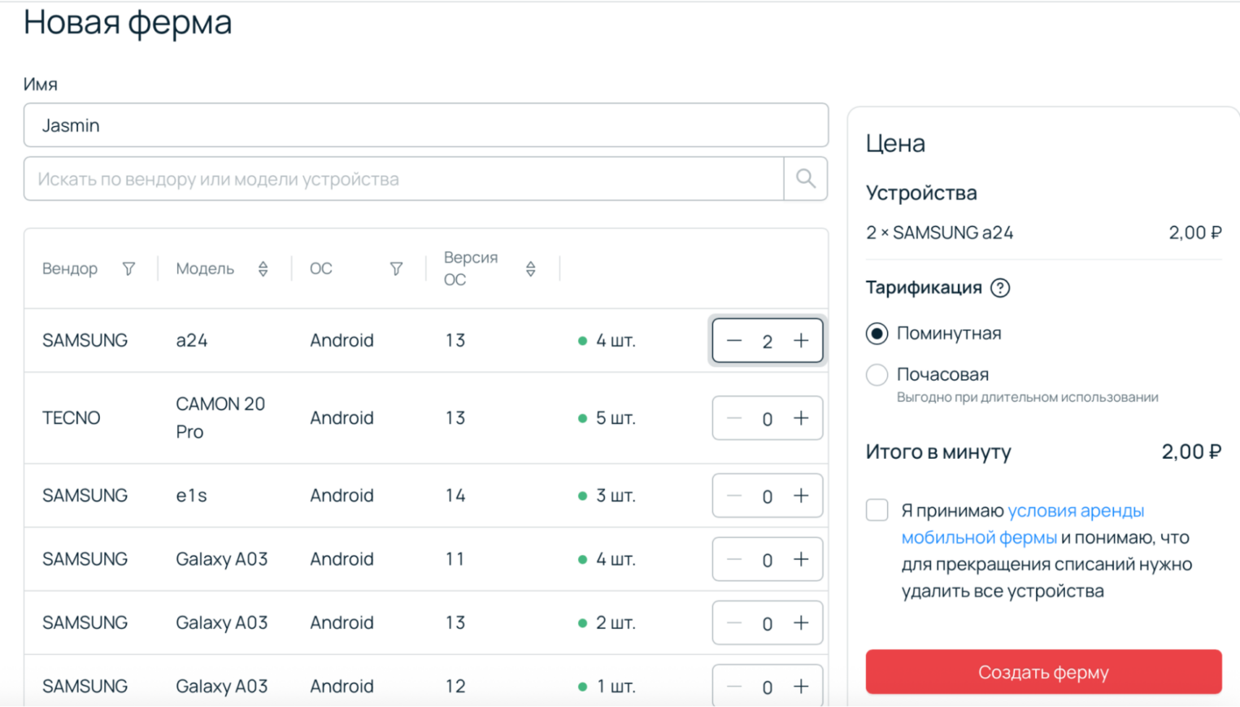This screenshot has height=707, width=1240.
Task: Open условия аренды мобильной фермы link
Action: pyautogui.click(x=1075, y=511)
